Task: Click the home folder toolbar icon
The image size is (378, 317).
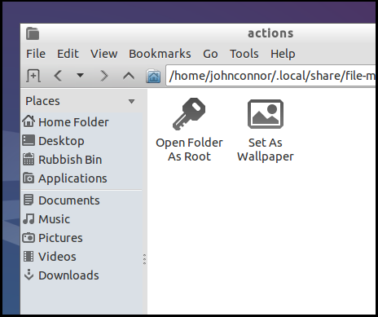Action: tap(153, 76)
